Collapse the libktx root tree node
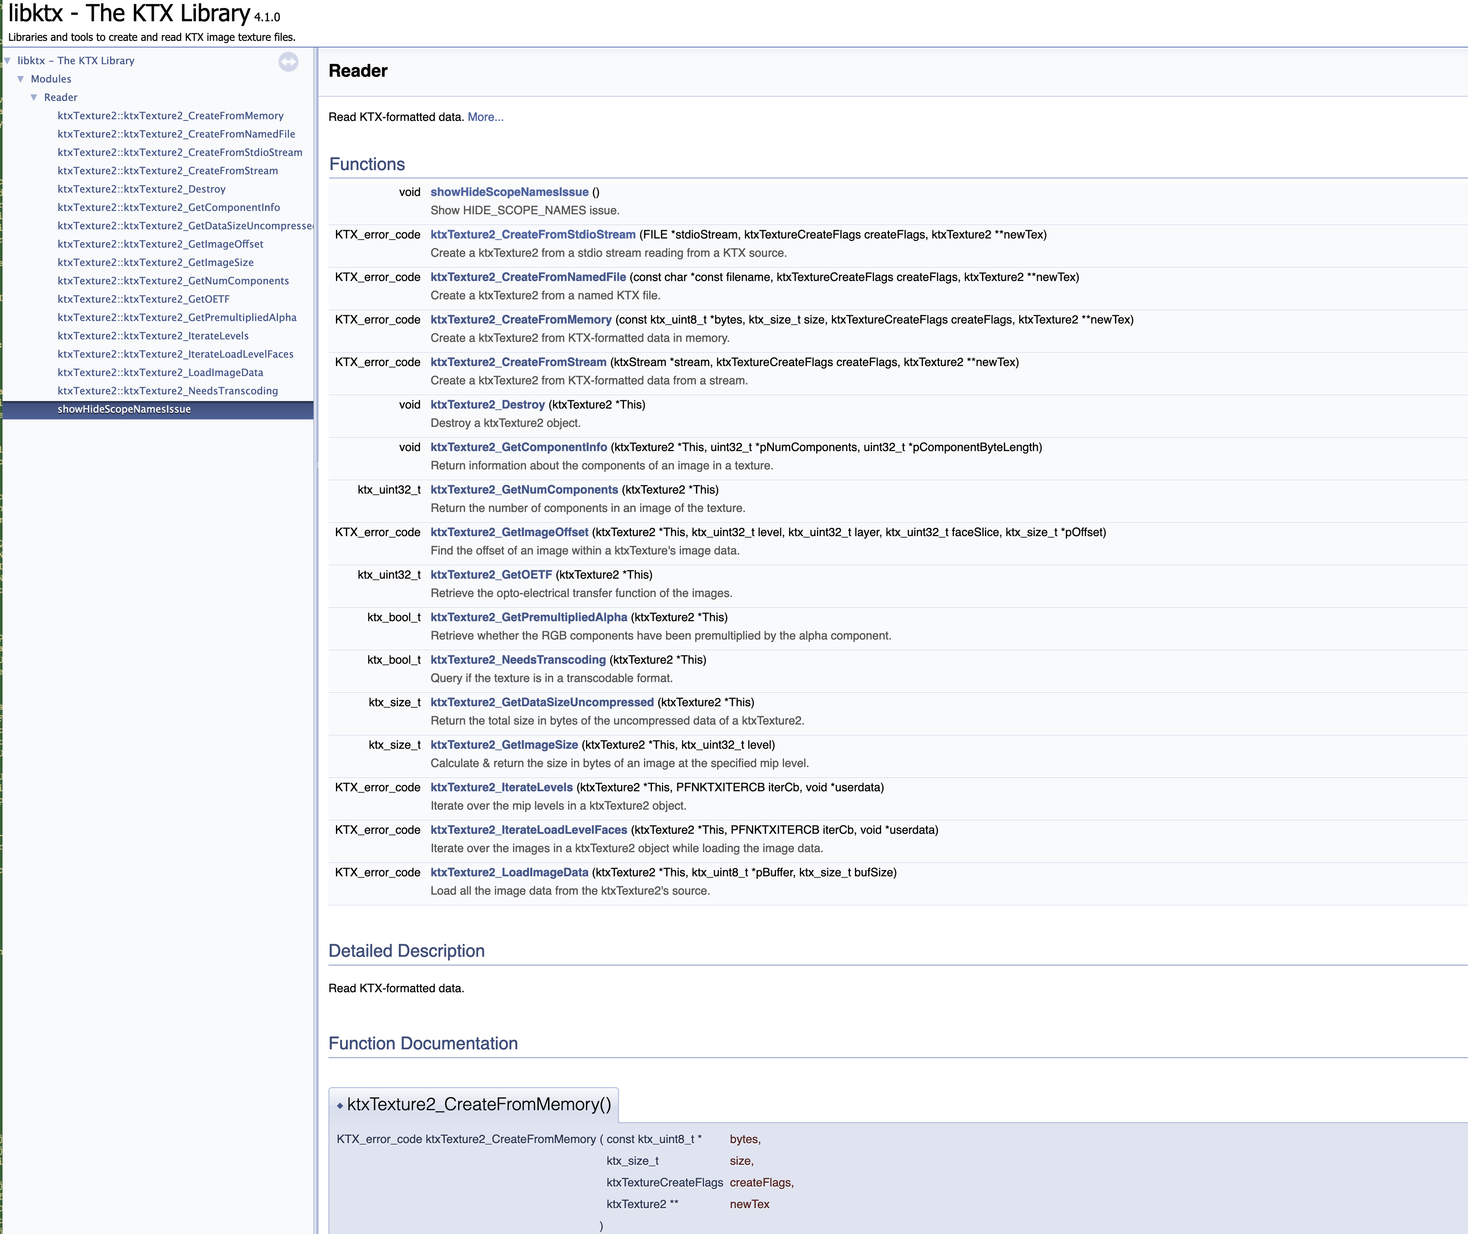This screenshot has height=1234, width=1468. point(7,61)
